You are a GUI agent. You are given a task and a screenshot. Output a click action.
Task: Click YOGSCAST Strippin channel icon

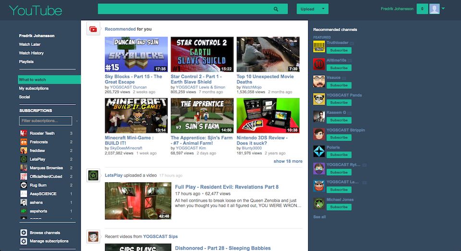pos(319,134)
